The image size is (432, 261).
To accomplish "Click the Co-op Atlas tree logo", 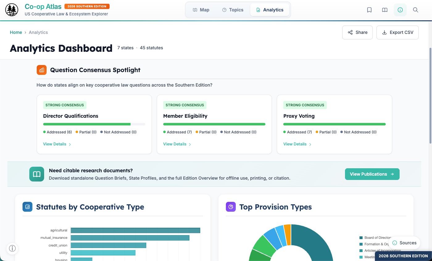I will click(12, 10).
